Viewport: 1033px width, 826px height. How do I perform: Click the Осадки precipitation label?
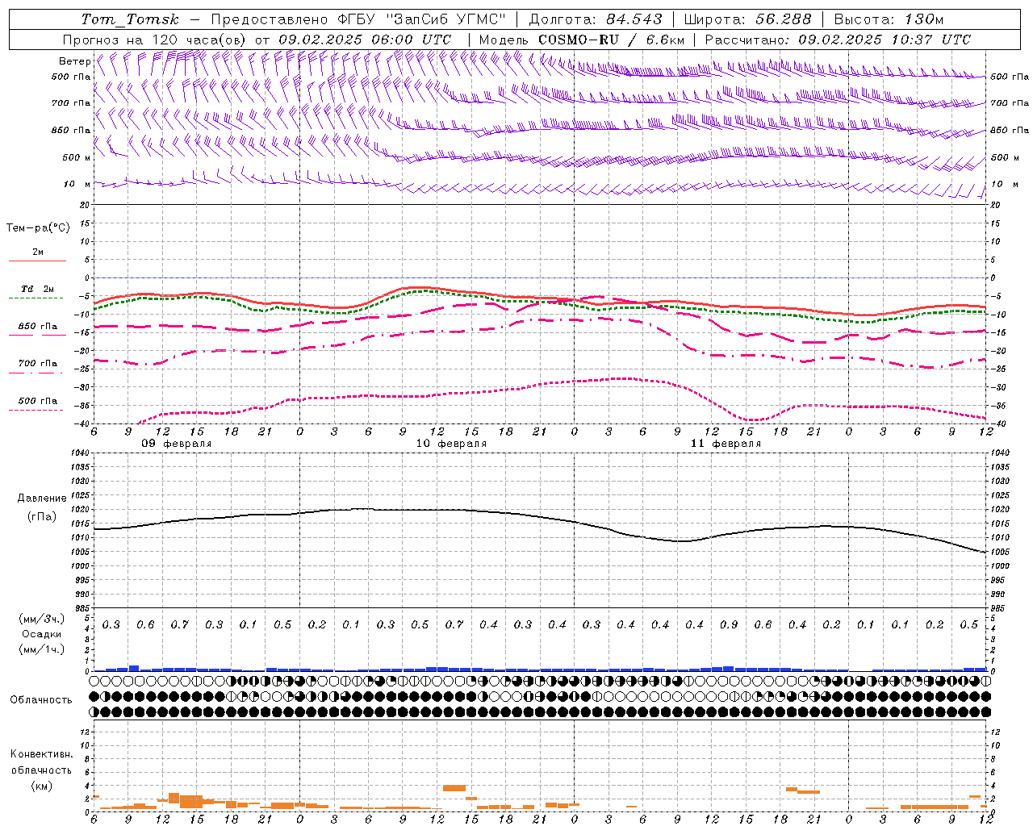(42, 634)
